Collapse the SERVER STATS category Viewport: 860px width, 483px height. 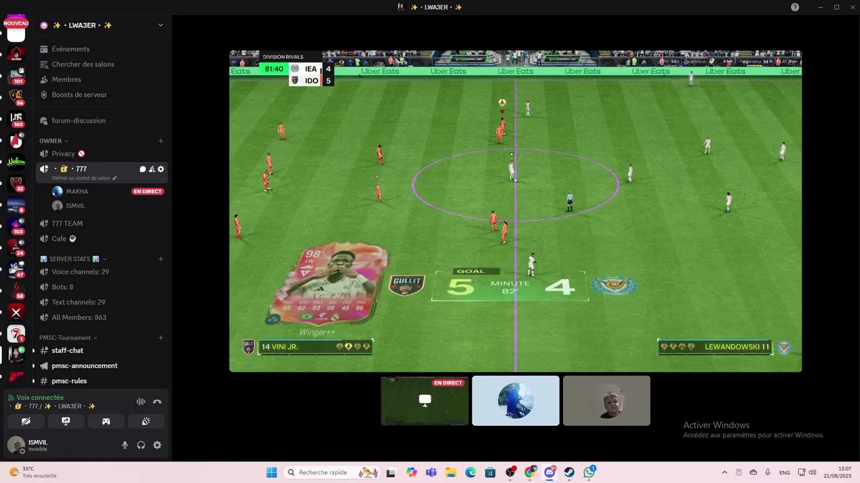point(73,259)
